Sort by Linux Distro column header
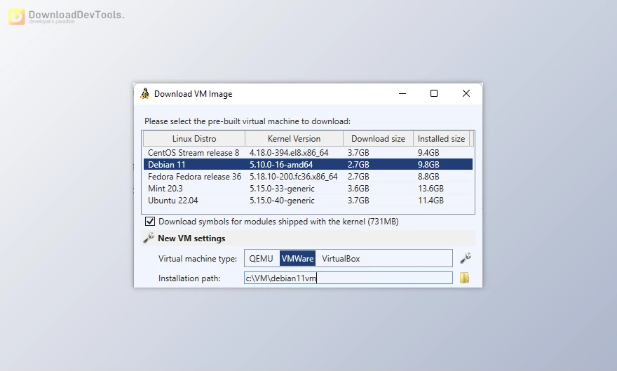Viewport: 617px width, 371px height. point(194,138)
